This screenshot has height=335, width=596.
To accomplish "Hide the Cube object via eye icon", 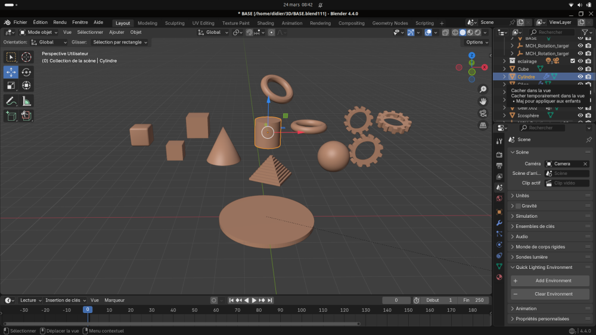I will tap(581, 69).
